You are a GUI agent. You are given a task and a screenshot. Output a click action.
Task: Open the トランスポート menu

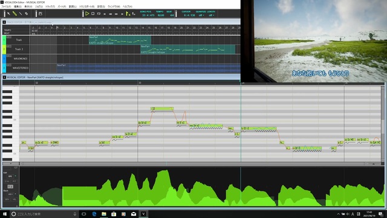(86, 7)
